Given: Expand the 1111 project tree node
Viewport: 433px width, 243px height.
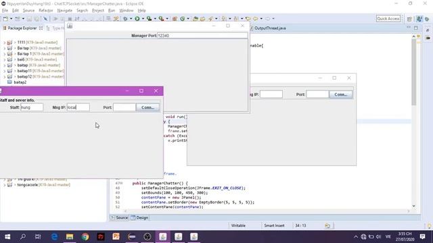Looking at the screenshot, I should coord(5,43).
